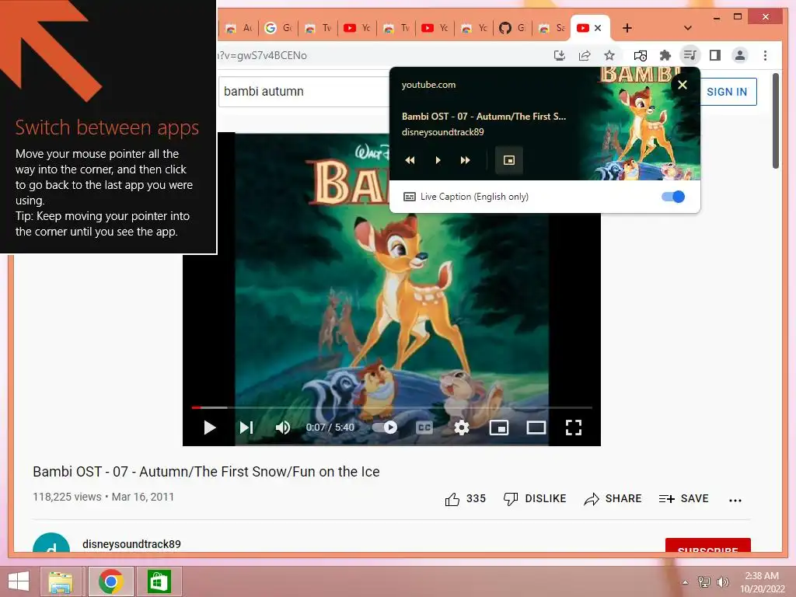Click SIGN IN button
The height and width of the screenshot is (597, 796).
pyautogui.click(x=727, y=92)
